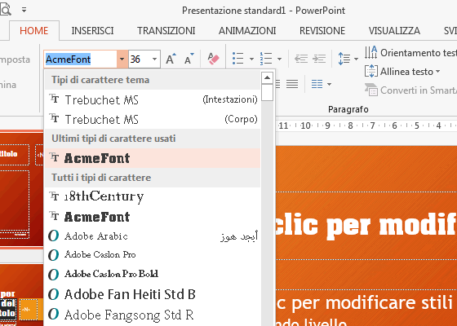Viewport: 457px width, 326px height.
Task: Choose Adobe Fan Heiti Std B font
Action: click(153, 294)
